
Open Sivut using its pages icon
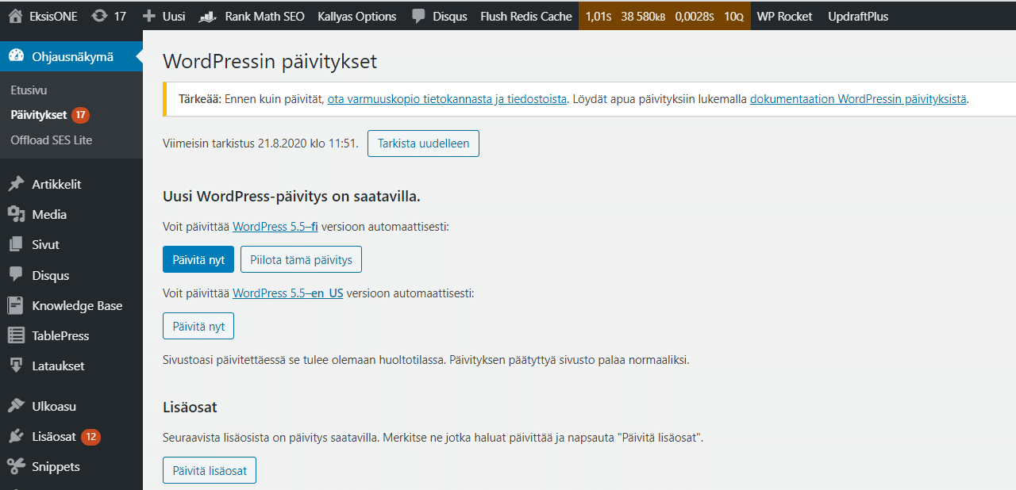[x=17, y=244]
